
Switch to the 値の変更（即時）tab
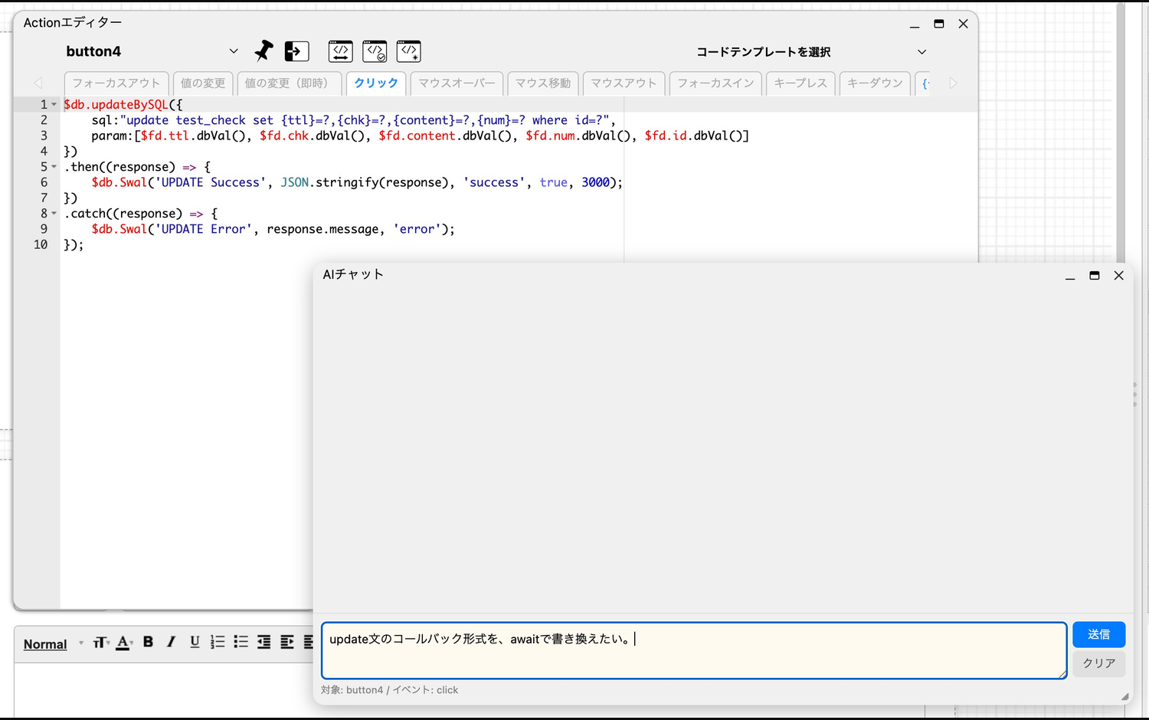pyautogui.click(x=290, y=83)
